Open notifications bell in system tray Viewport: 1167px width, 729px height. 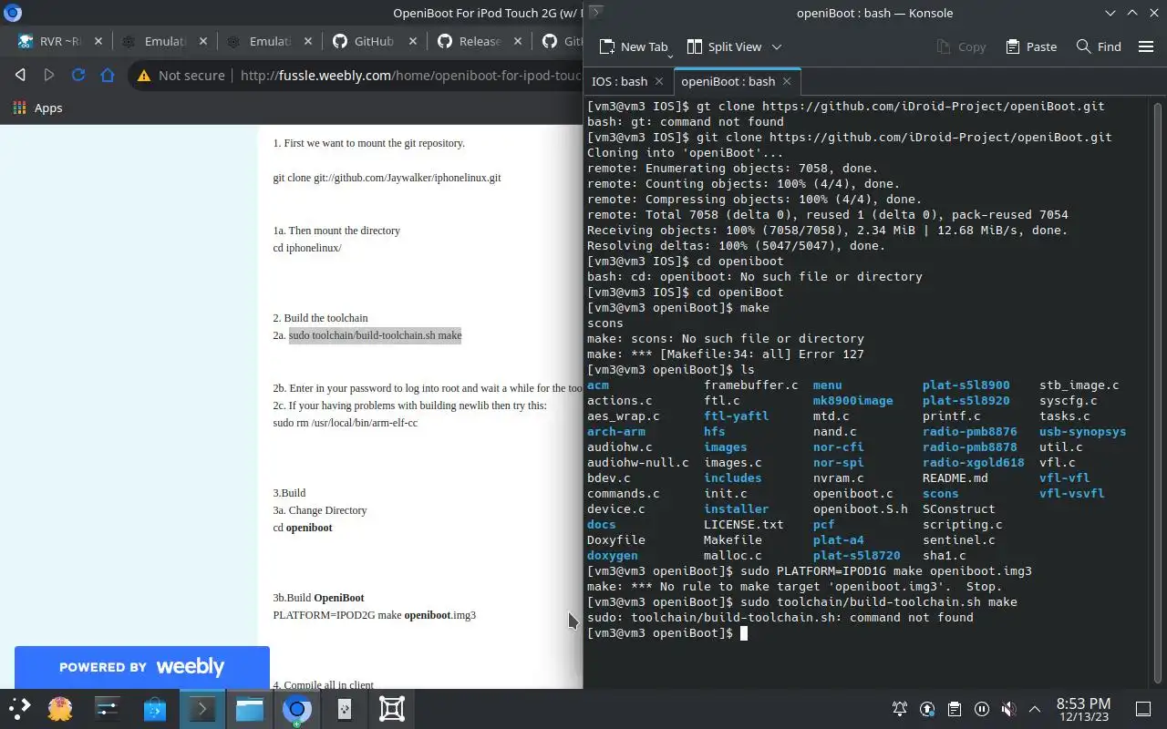pos(900,709)
